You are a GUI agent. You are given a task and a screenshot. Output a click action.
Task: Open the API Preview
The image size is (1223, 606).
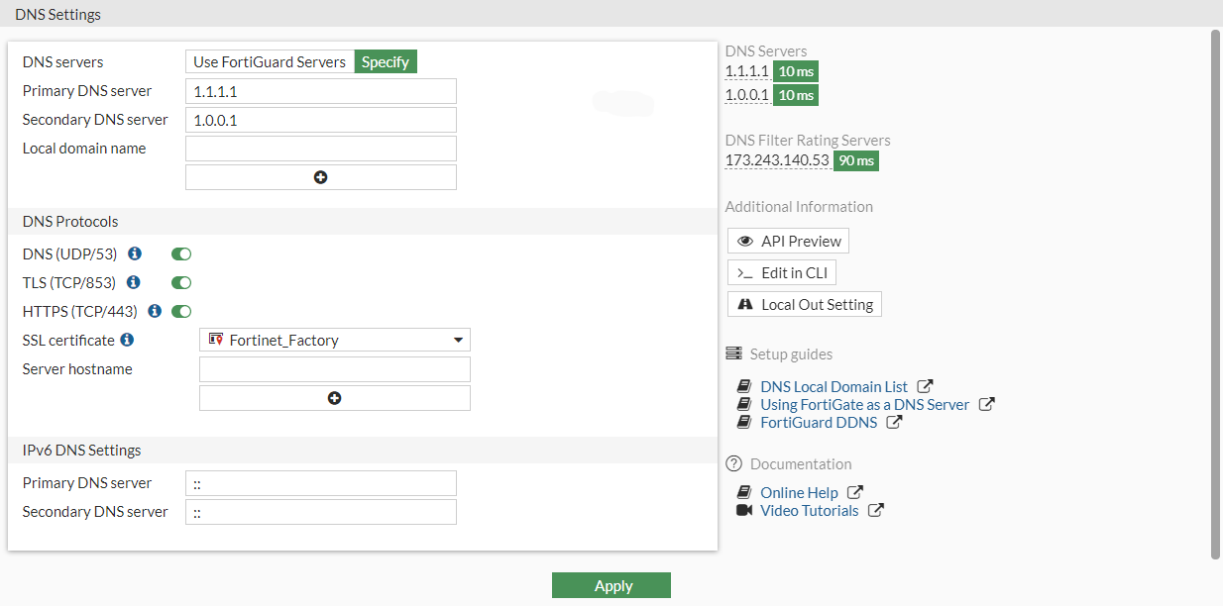[x=789, y=241]
